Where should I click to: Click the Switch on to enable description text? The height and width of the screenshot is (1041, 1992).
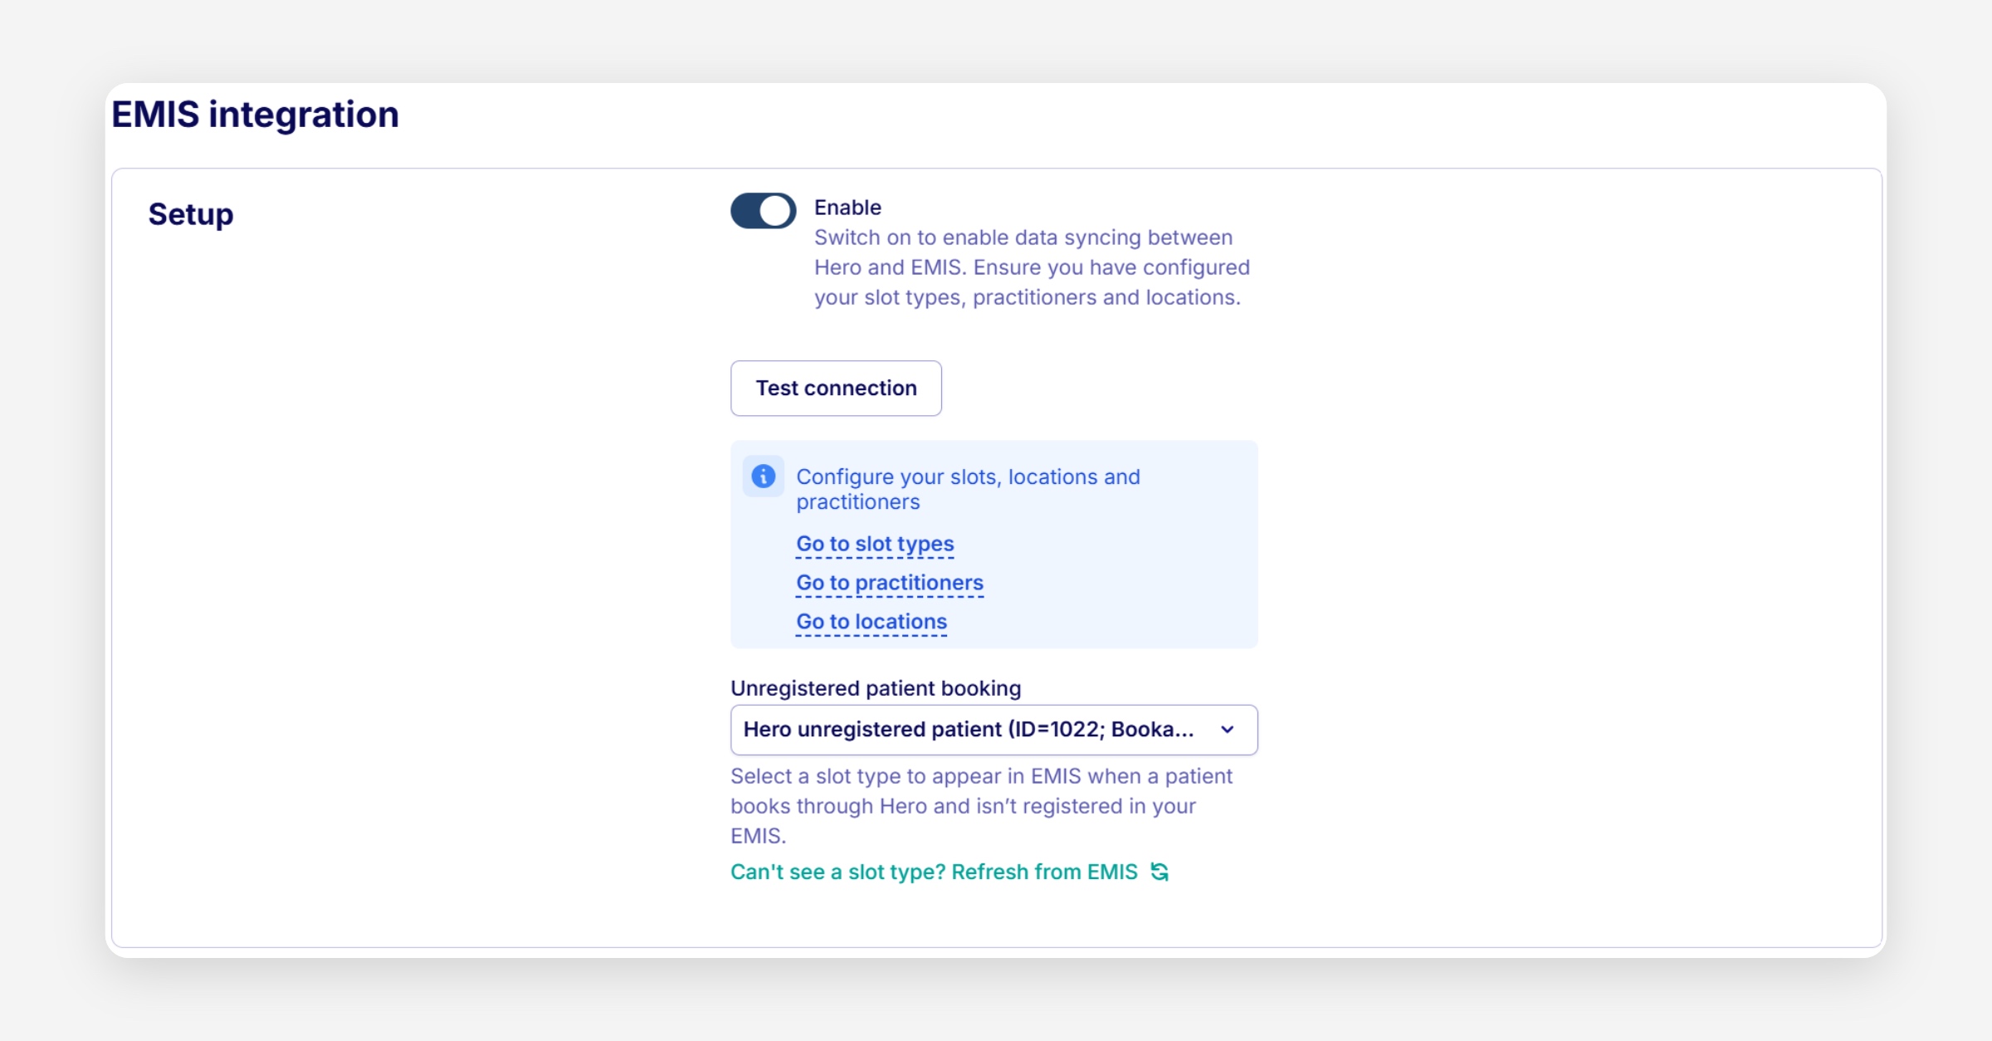point(1030,267)
